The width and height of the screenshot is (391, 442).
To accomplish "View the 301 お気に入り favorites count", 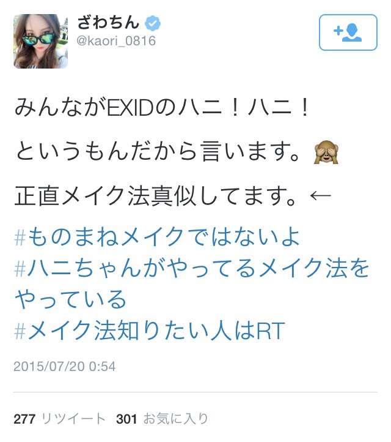I will pyautogui.click(x=162, y=419).
